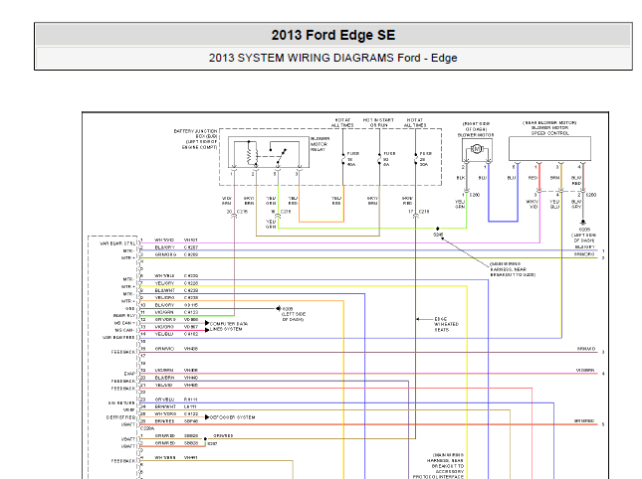
Task: Click the 'BRN/WHT' wire label on pin 24
Action: point(165,406)
